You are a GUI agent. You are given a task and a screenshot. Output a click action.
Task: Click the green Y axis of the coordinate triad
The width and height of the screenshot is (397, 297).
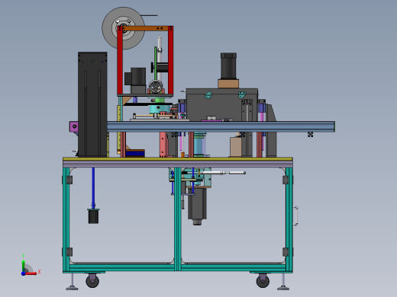point(24,266)
